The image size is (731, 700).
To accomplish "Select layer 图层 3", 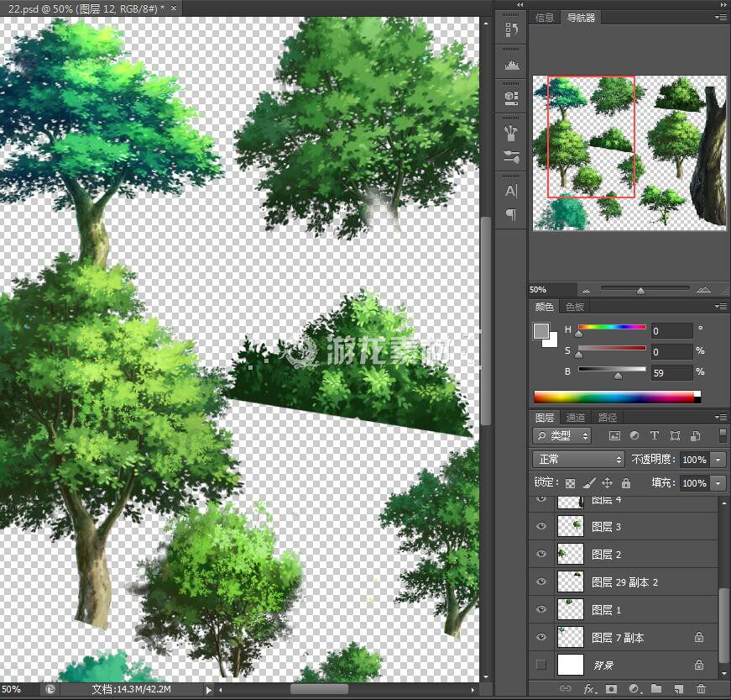I will coord(623,526).
